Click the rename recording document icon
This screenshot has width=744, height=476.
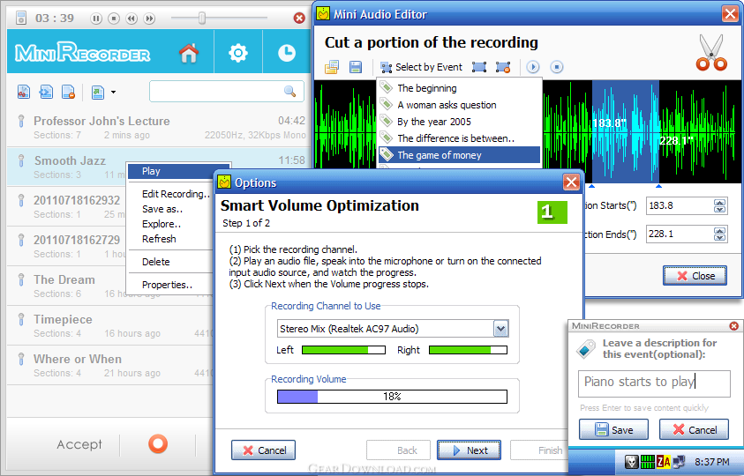click(x=46, y=92)
